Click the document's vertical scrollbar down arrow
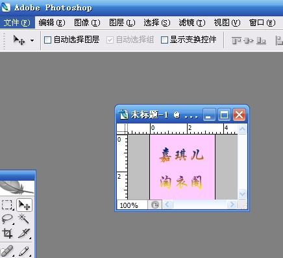The height and width of the screenshot is (258, 283). pos(242,194)
